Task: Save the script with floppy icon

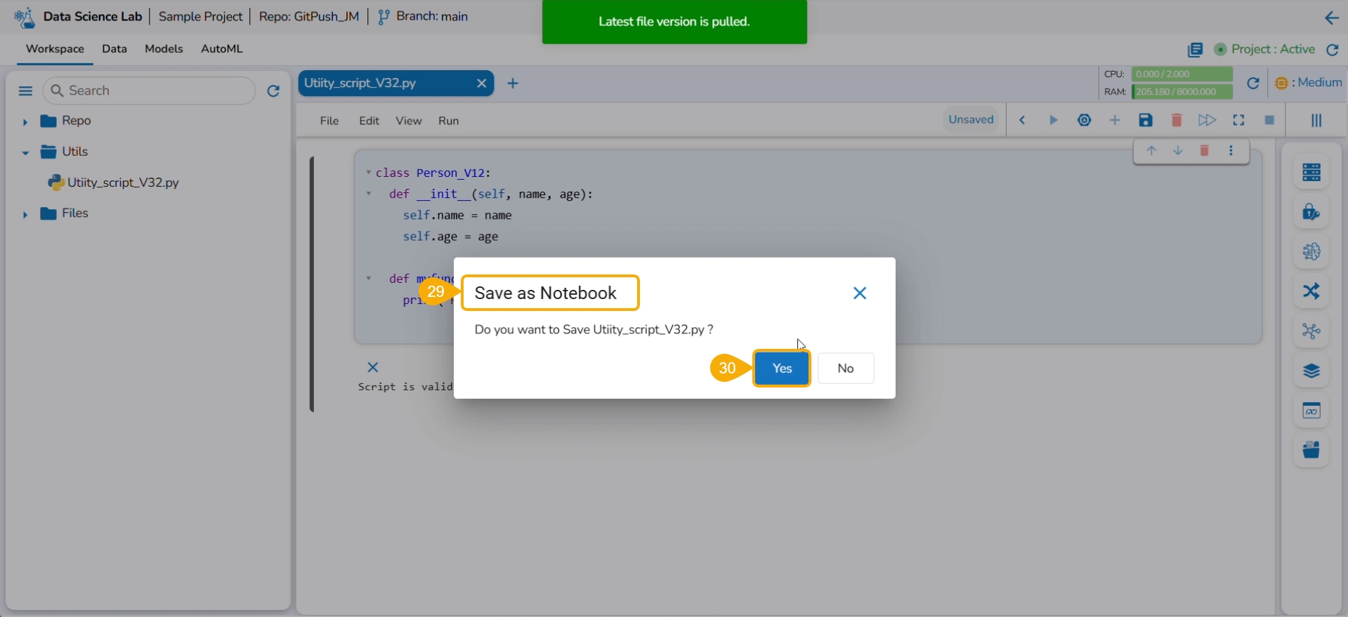Action: pos(1146,120)
